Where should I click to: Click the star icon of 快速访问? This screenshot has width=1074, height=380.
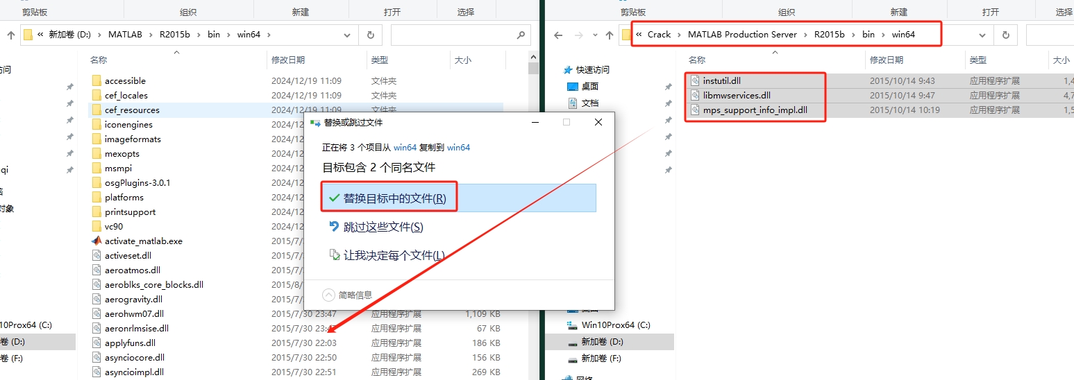coord(568,69)
